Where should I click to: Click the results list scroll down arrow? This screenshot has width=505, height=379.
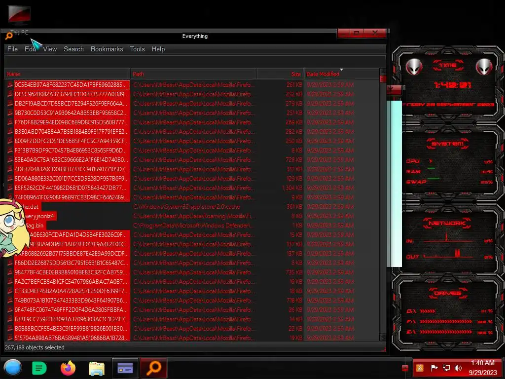point(383,337)
